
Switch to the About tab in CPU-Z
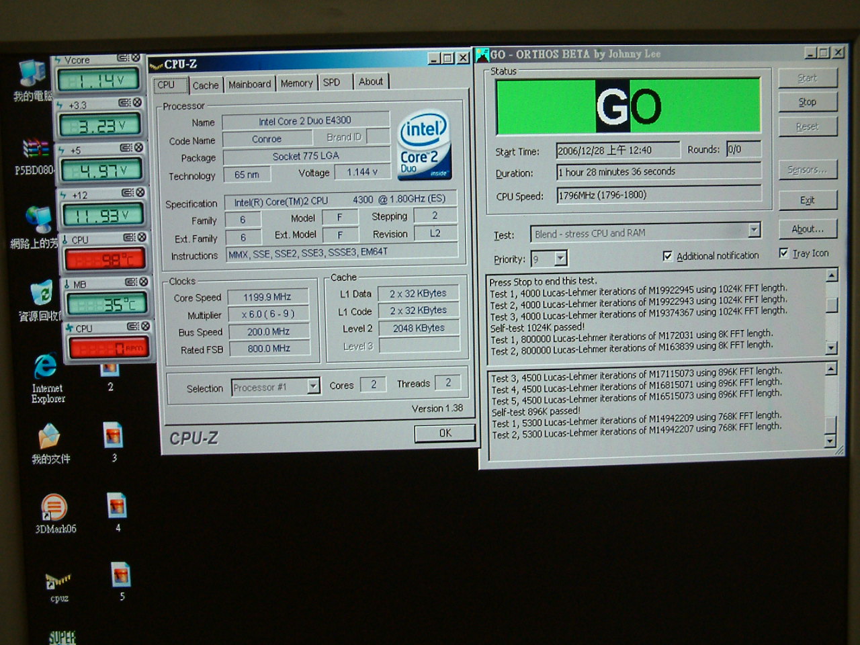point(370,82)
